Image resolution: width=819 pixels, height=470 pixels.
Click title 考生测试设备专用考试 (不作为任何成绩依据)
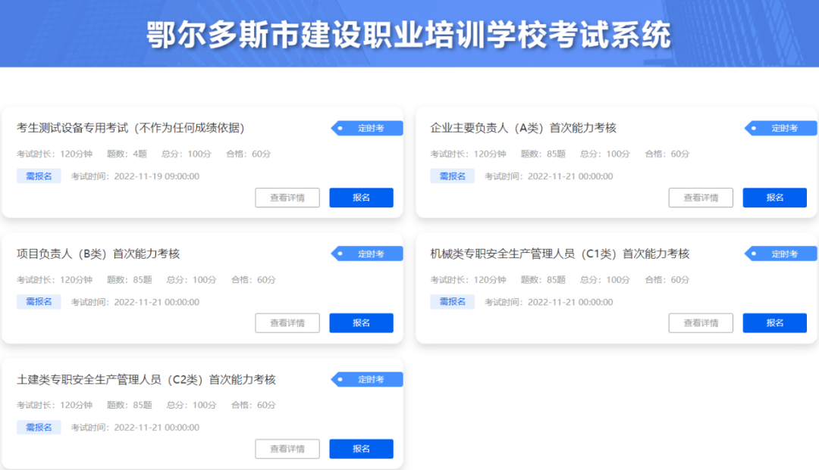tap(130, 128)
